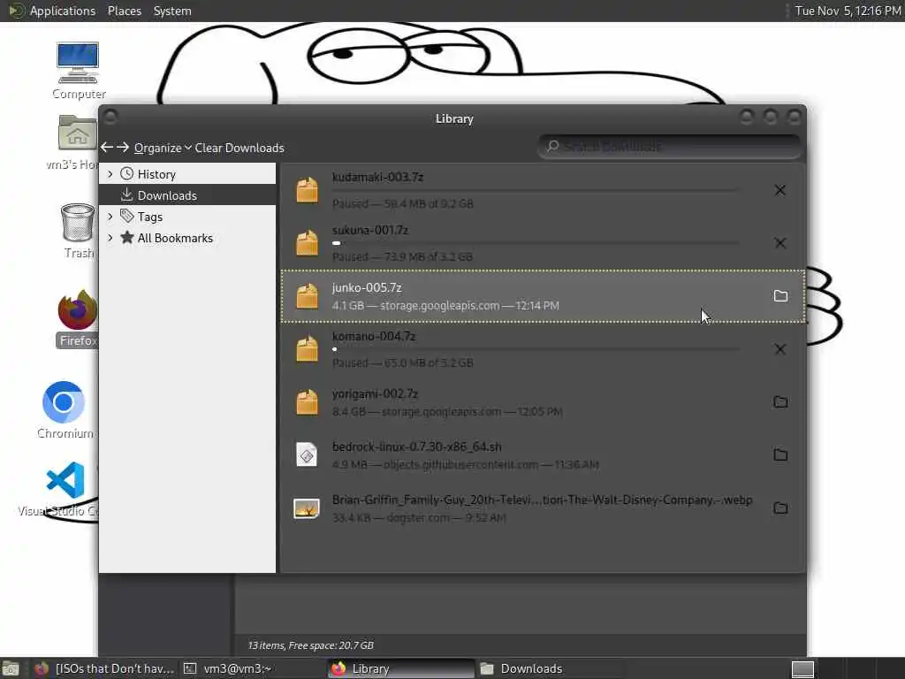Viewport: 905px width, 679px height.
Task: Open the System menu
Action: pyautogui.click(x=172, y=11)
